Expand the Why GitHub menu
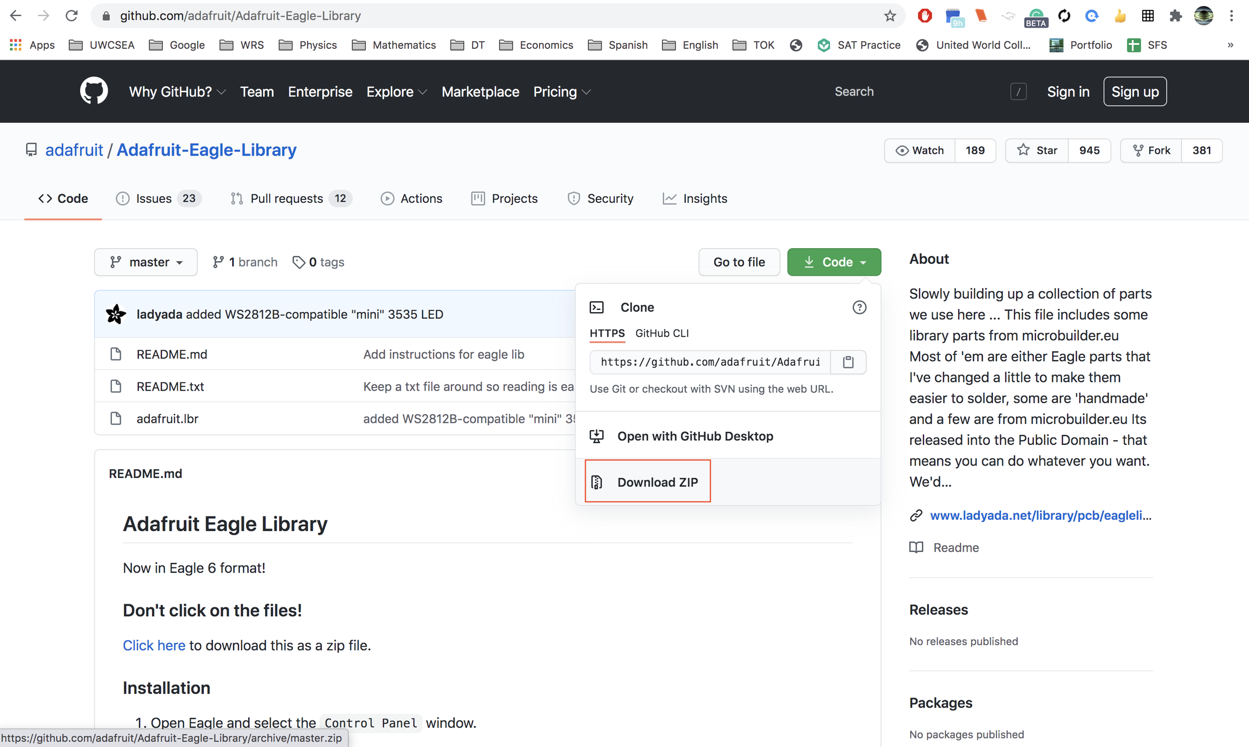The width and height of the screenshot is (1249, 747). point(177,92)
